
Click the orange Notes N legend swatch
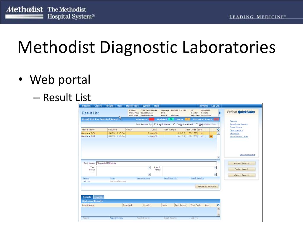(x=187, y=119)
